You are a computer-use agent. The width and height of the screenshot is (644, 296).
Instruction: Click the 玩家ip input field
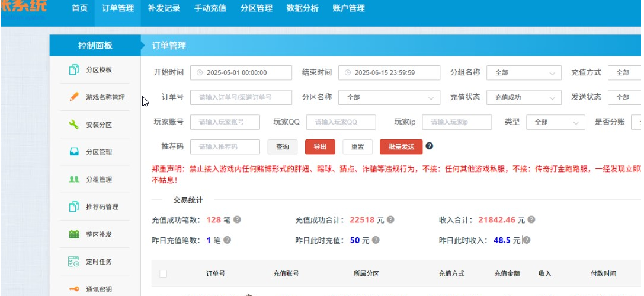tap(457, 122)
